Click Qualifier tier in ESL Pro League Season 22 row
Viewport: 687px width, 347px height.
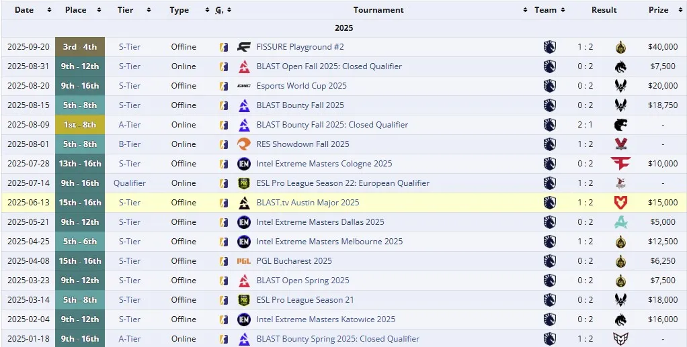[129, 183]
